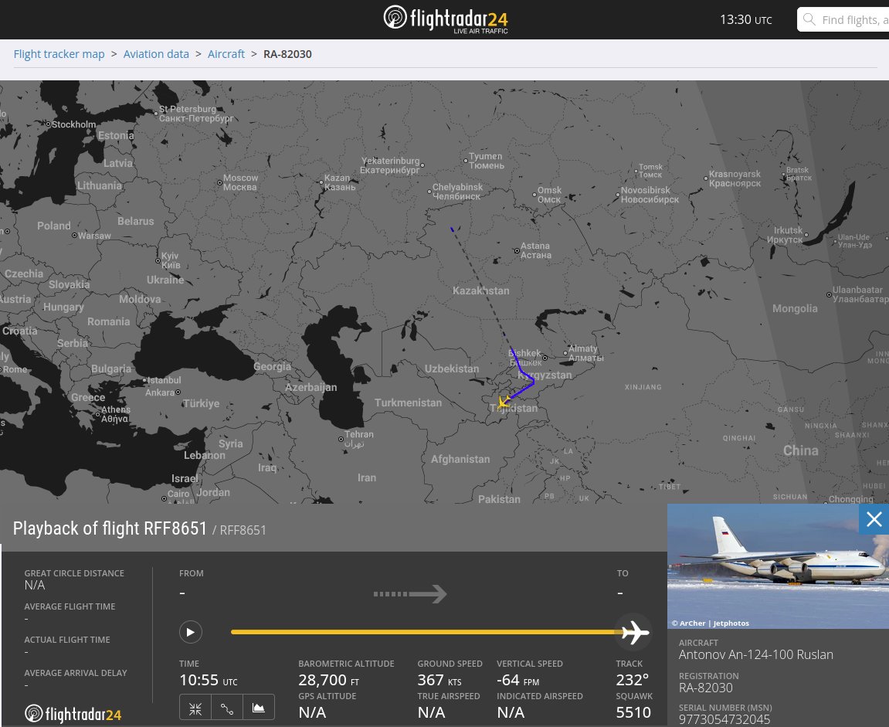Click the ground speed value 367 KTS
Screen dimensions: 889x727
click(439, 680)
